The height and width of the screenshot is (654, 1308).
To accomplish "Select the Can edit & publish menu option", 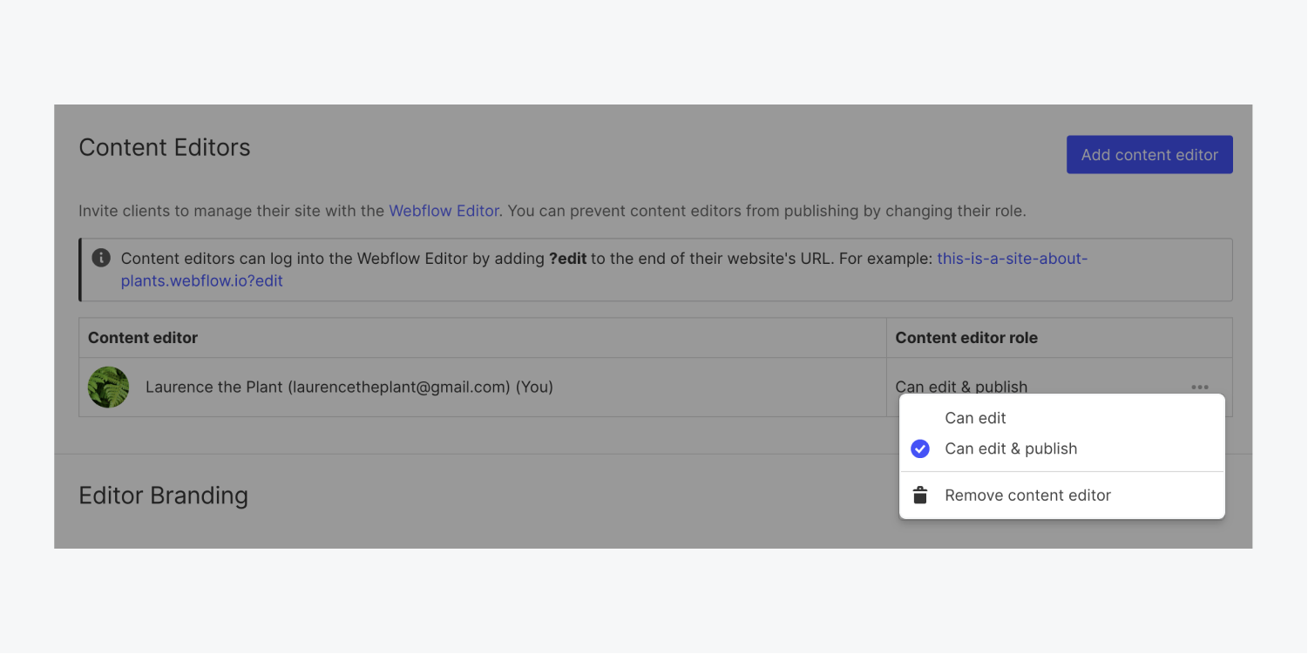I will (1011, 448).
